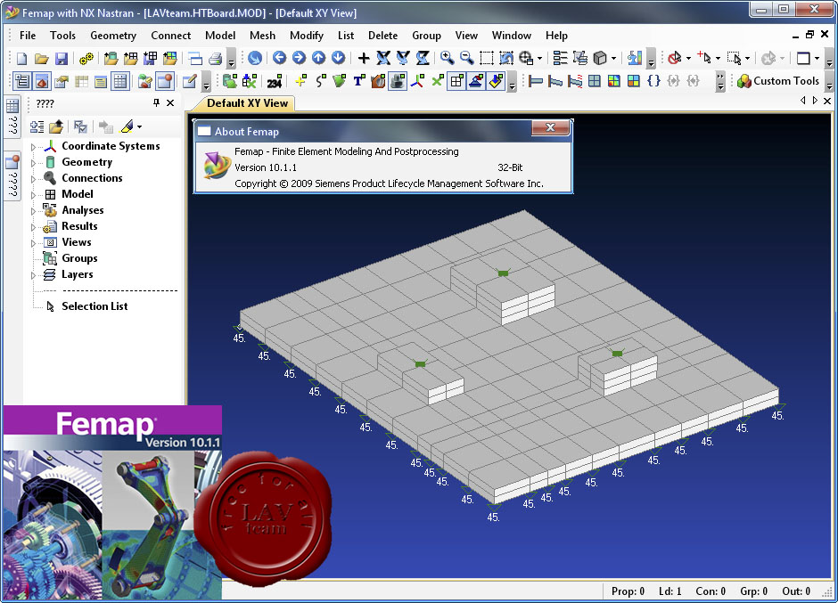Click the Prop: 0 status bar entry
The height and width of the screenshot is (603, 838).
tap(628, 591)
